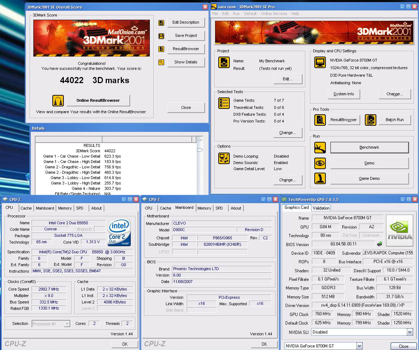Viewport: 419px width, 350px height.
Task: Click the Batch Run button
Action: click(395, 120)
